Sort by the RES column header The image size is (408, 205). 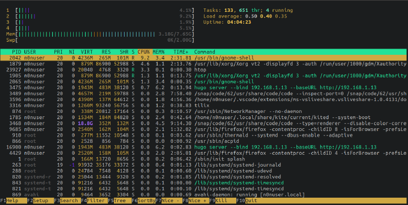[106, 52]
